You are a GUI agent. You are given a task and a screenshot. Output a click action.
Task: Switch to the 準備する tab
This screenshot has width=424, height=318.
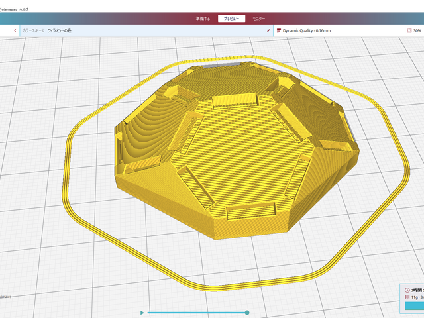coord(203,19)
